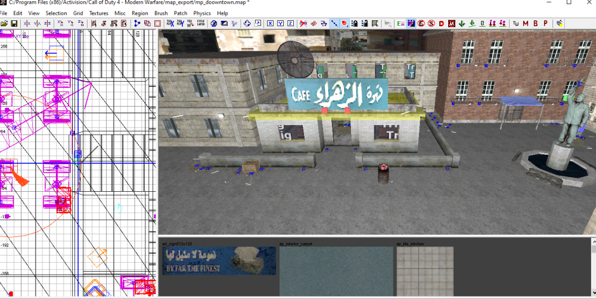Open the Brush menu

coord(161,13)
